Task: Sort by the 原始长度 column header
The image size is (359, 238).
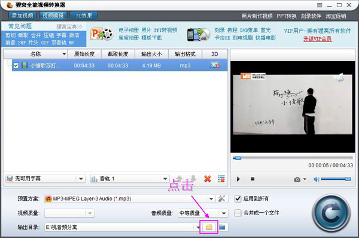Action: tap(84, 54)
